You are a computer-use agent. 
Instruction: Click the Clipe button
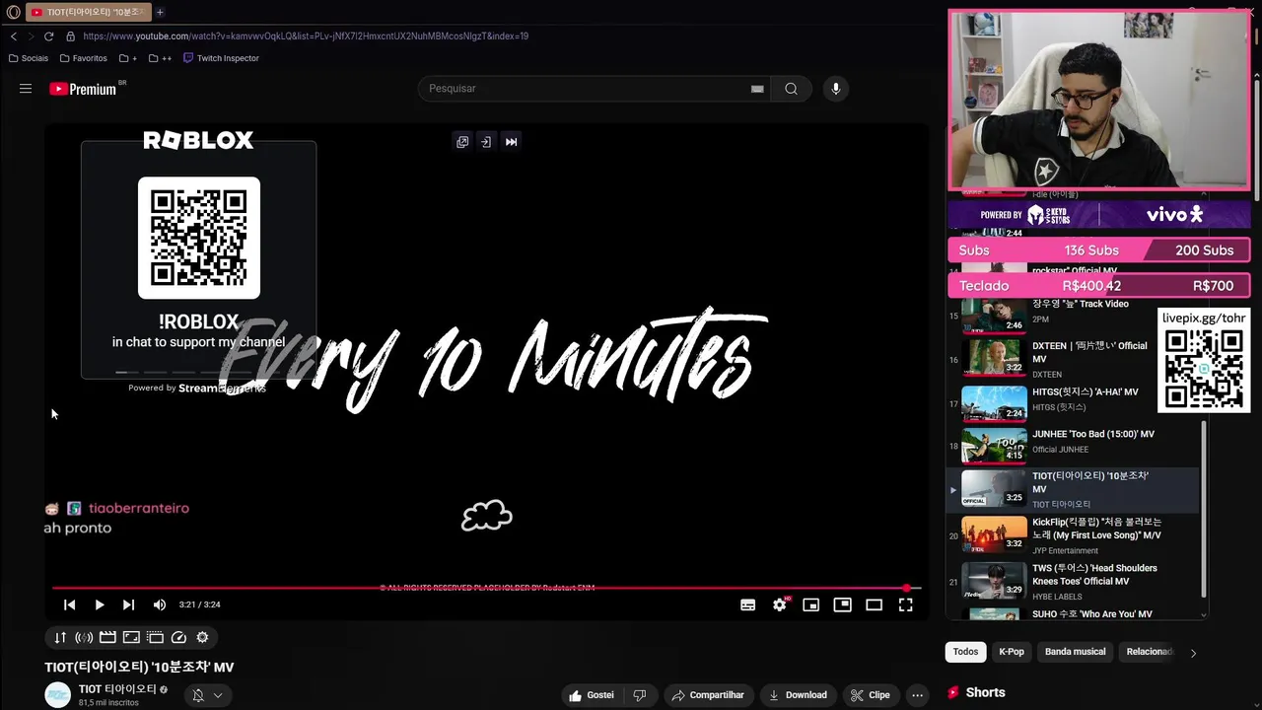pyautogui.click(x=871, y=695)
